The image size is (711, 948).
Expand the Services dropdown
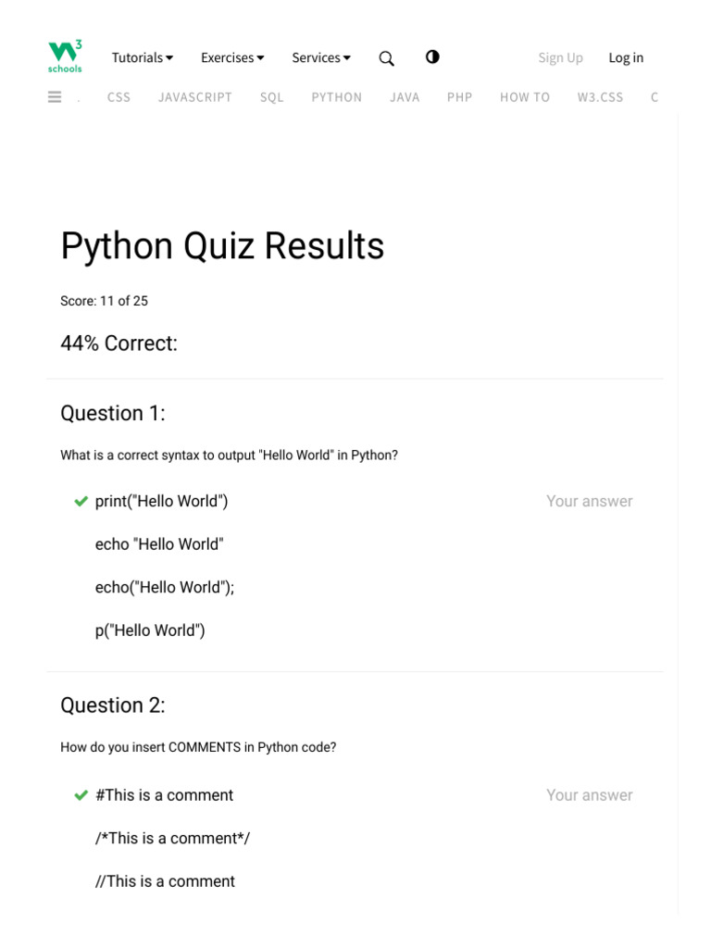point(321,57)
